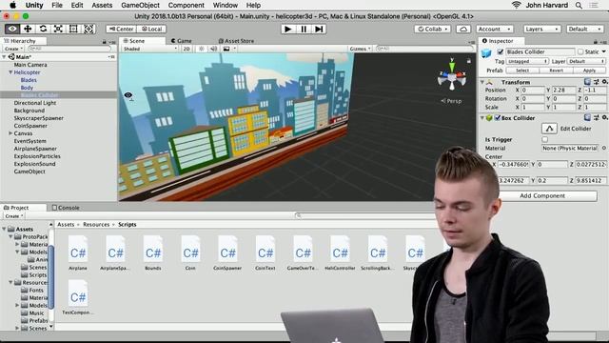Expand the Canvas hierarchy item
The image size is (609, 343).
10,133
